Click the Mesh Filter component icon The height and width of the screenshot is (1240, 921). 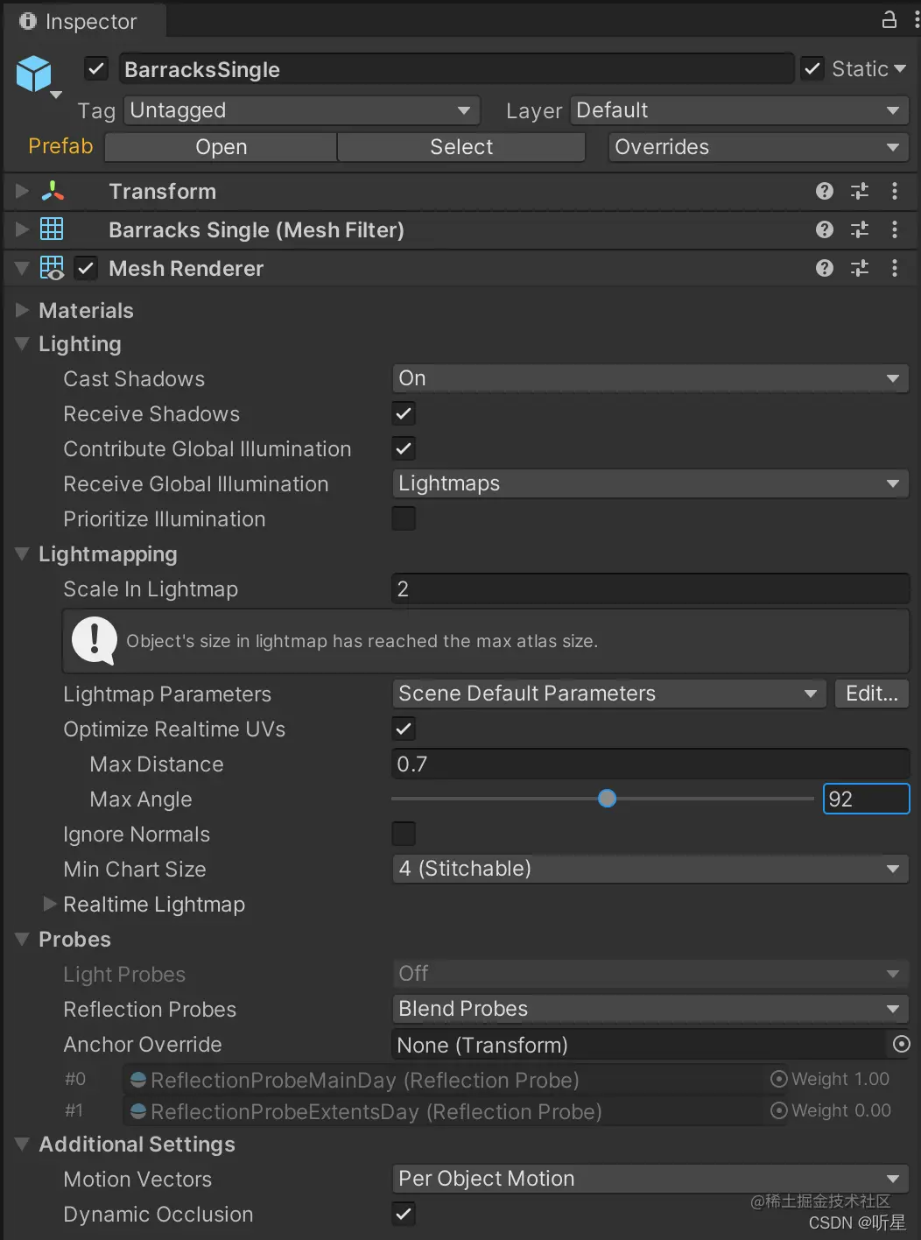pyautogui.click(x=52, y=229)
